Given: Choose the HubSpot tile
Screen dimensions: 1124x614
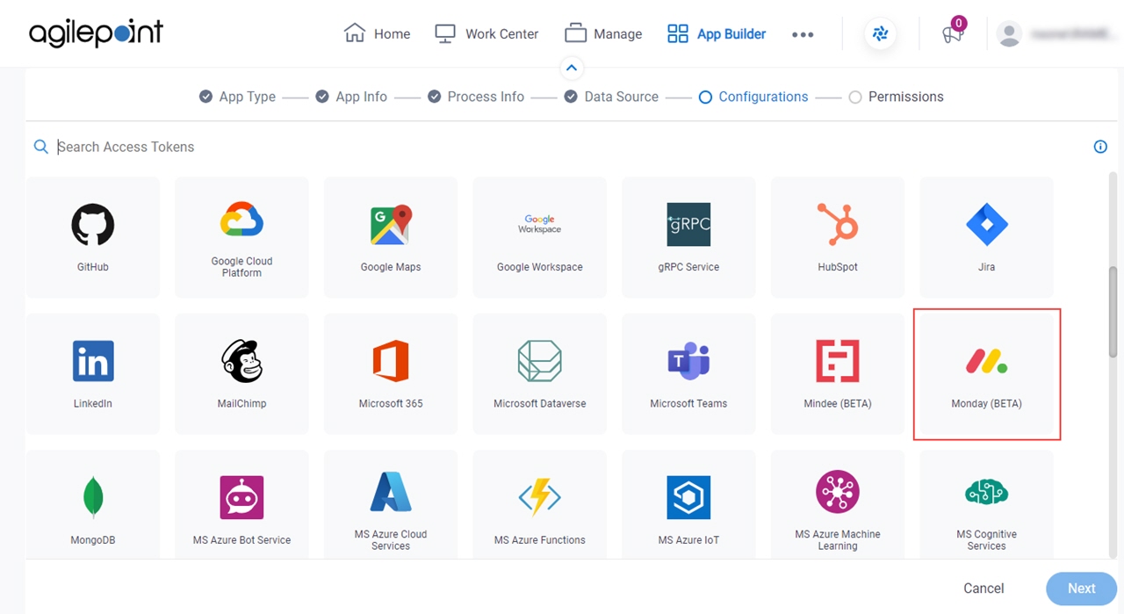Looking at the screenshot, I should (x=838, y=237).
